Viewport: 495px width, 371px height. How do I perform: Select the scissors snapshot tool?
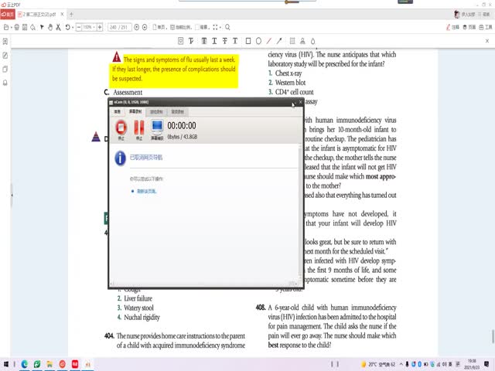58,28
